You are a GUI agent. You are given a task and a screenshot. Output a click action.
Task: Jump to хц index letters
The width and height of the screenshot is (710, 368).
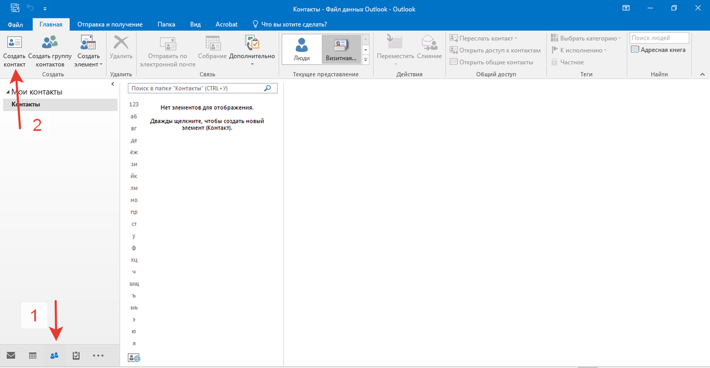click(x=134, y=260)
